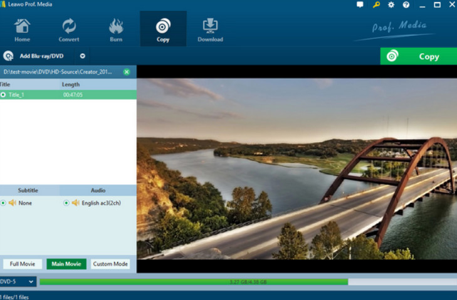Screen dimensions: 457x300
Task: Click the key registration icon
Action: [376, 4]
